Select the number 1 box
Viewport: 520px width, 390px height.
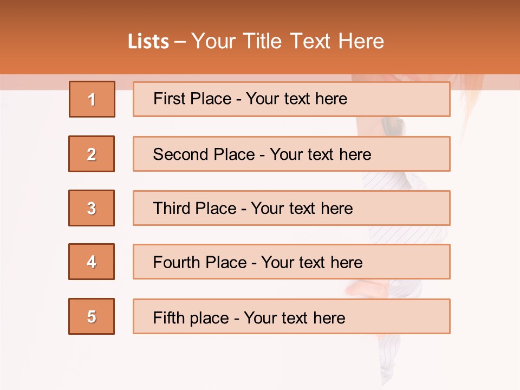pyautogui.click(x=92, y=99)
